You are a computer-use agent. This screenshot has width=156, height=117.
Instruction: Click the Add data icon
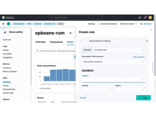pyautogui.click(x=141, y=24)
